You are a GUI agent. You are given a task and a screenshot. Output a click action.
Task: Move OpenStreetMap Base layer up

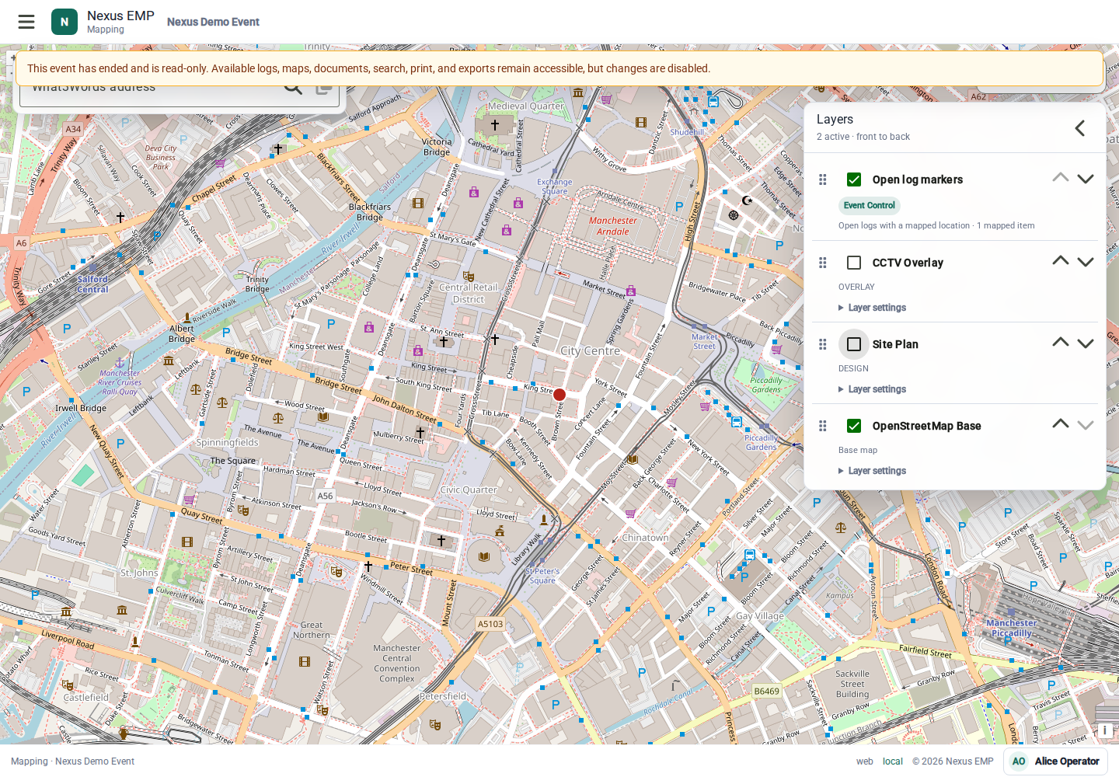(x=1061, y=424)
